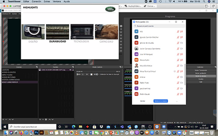Select VIDEO CLIENTES scene

click(9, 72)
